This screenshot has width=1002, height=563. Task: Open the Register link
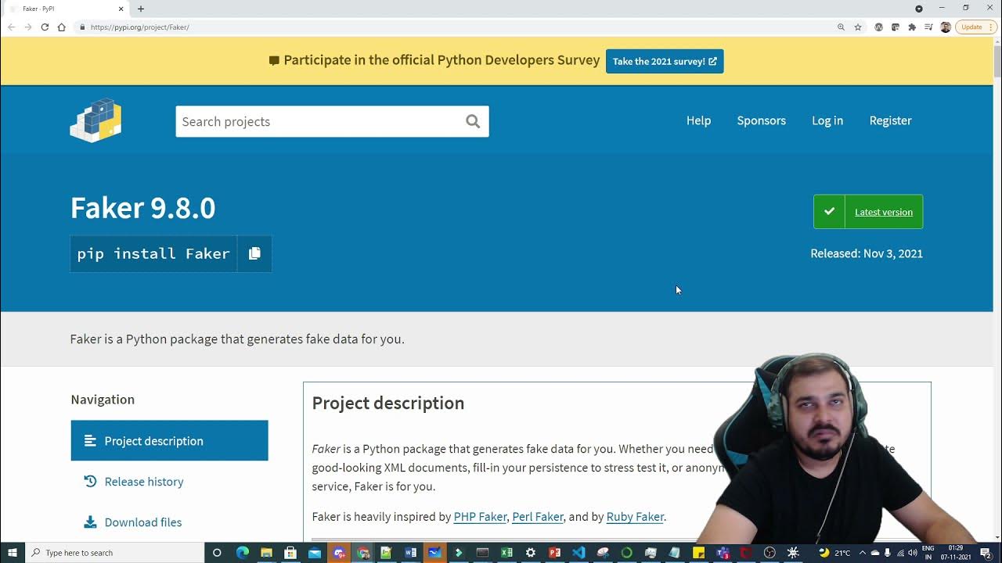pos(890,120)
